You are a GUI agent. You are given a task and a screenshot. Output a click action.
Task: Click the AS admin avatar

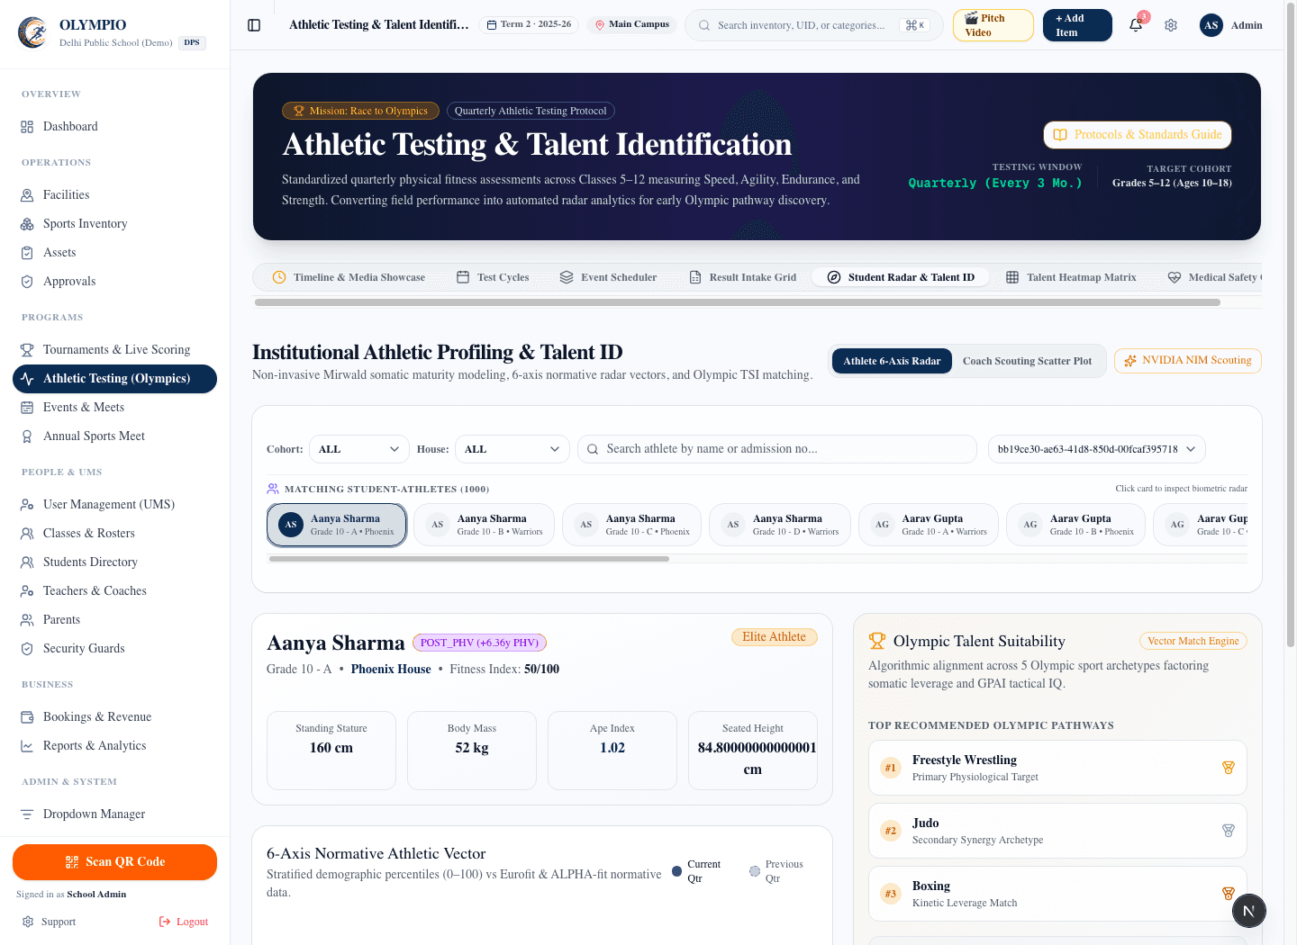(1211, 25)
